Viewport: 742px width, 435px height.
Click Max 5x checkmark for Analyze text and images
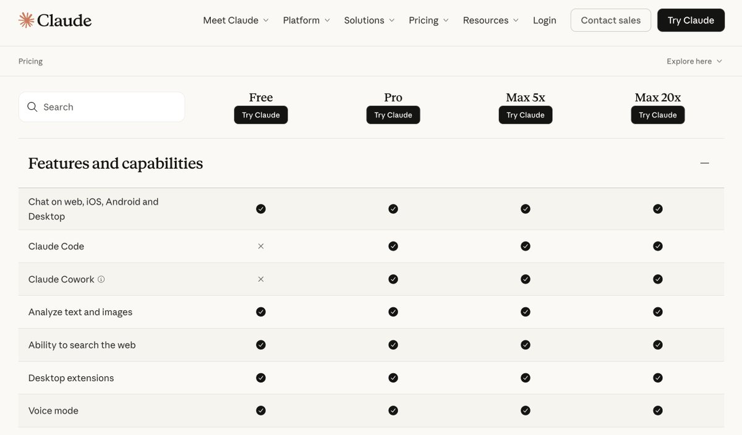[x=526, y=312]
